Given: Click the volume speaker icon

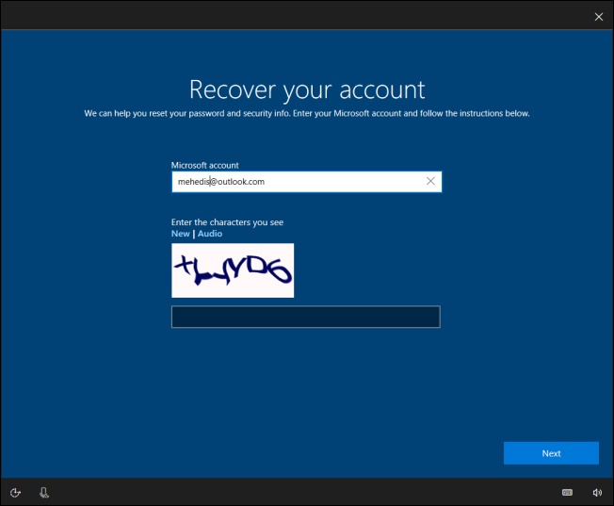Looking at the screenshot, I should tap(597, 493).
